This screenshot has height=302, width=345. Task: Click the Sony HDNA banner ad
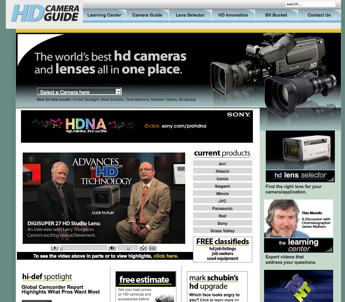[x=137, y=126]
